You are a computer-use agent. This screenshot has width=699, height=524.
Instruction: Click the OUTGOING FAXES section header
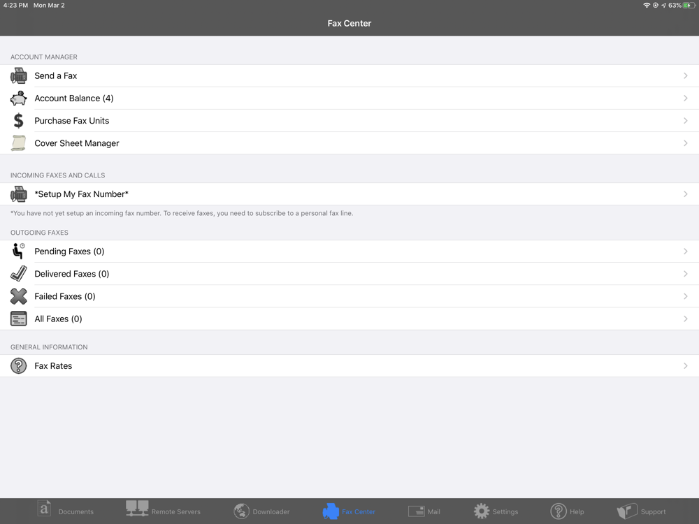[39, 233]
